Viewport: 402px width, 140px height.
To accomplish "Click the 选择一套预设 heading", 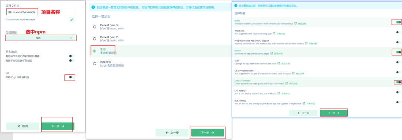I will click(x=101, y=16).
